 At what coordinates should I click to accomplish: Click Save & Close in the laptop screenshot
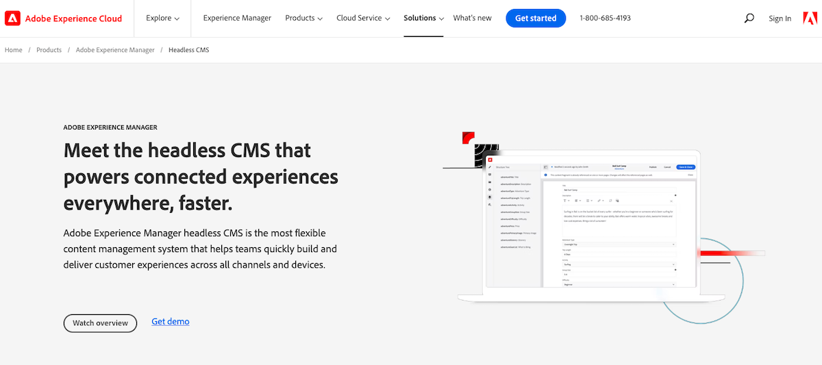[x=685, y=166]
